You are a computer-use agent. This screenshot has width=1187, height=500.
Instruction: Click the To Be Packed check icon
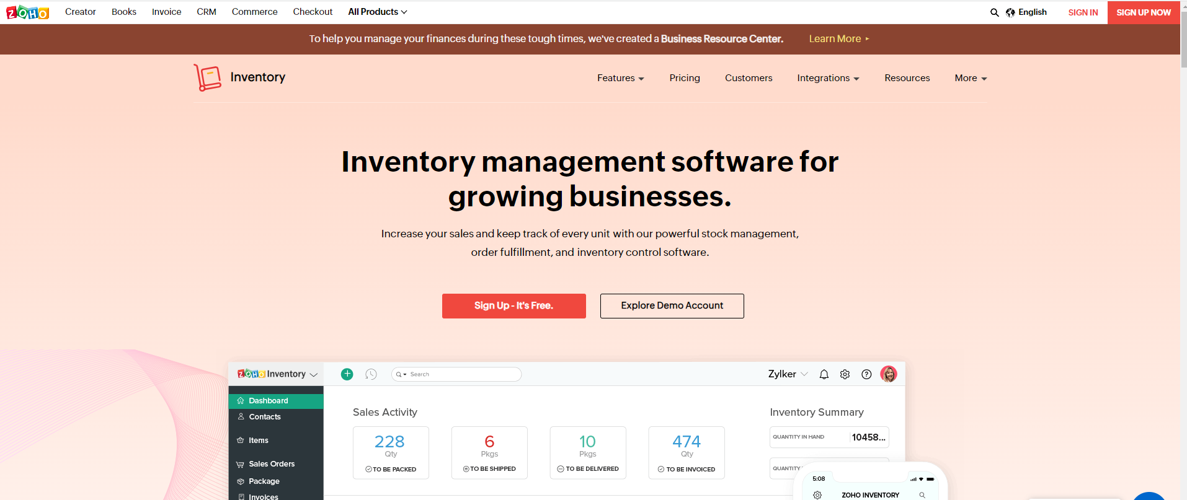[x=368, y=470]
